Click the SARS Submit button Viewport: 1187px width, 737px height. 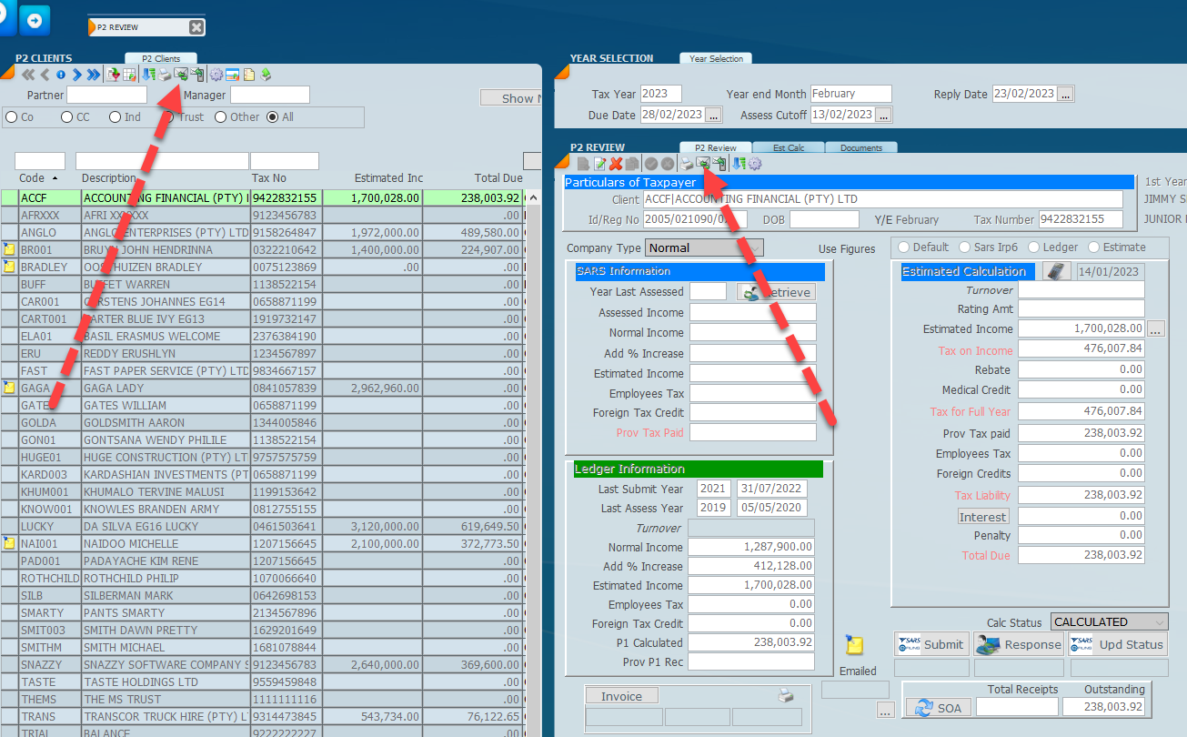coord(932,644)
